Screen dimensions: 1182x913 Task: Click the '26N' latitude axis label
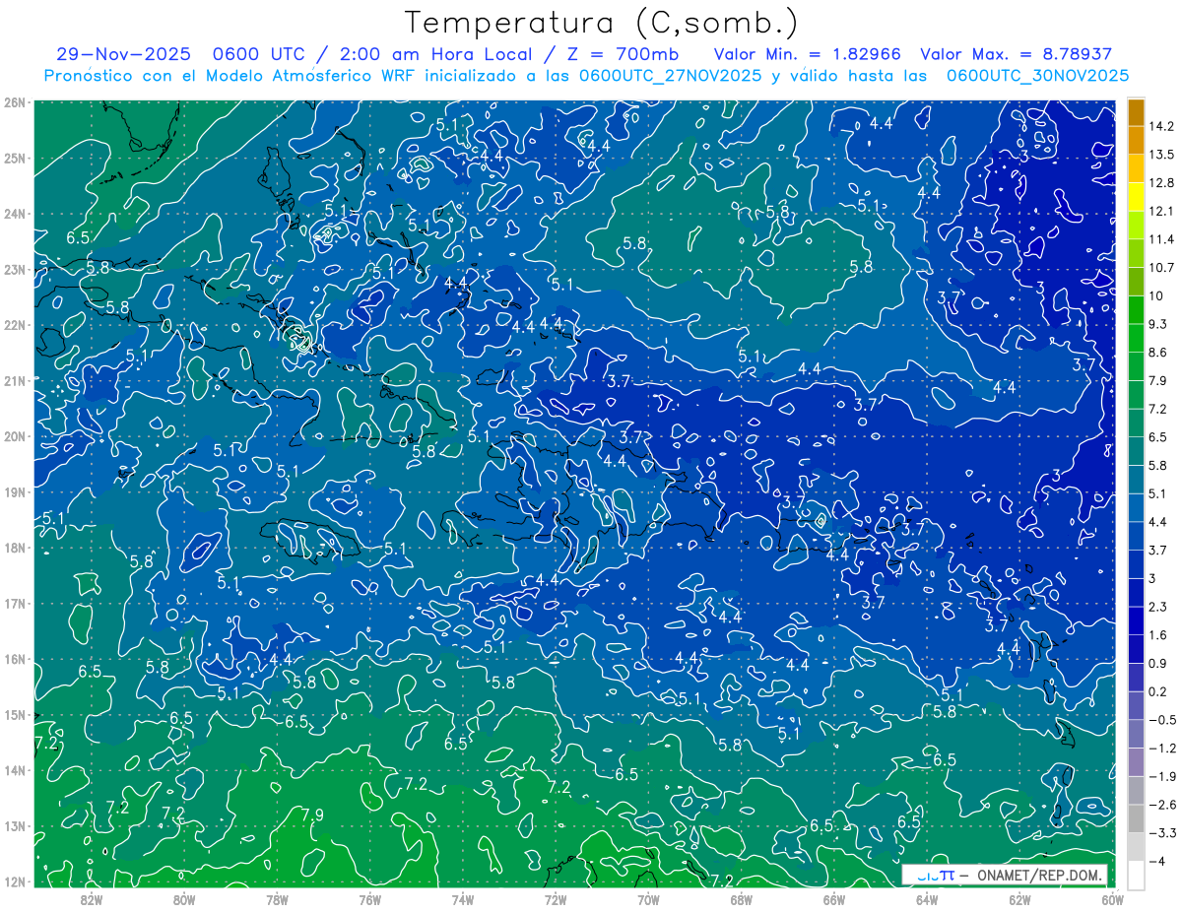(x=15, y=102)
